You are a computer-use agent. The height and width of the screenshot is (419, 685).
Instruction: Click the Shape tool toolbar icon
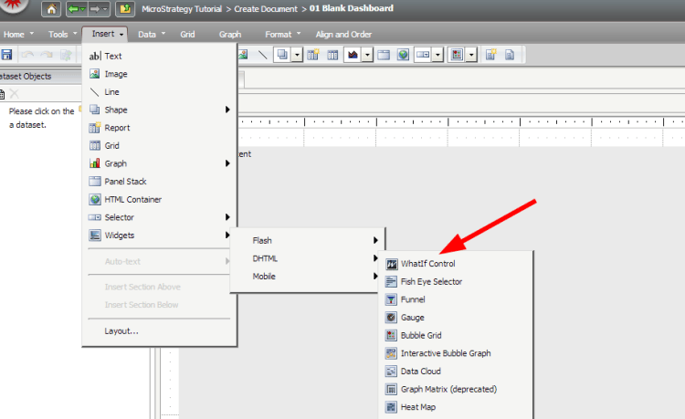point(282,55)
